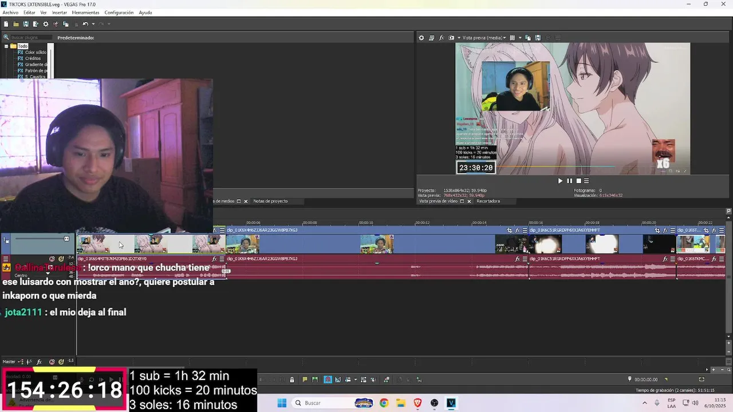Click the Cut scissors icon
The width and height of the screenshot is (733, 412).
[56, 24]
